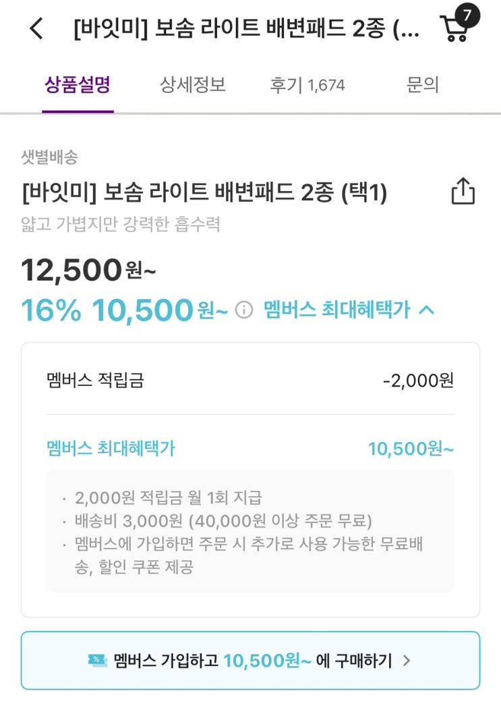501x714 pixels.
Task: View the 후기 1,674 reviews tab
Action: [x=307, y=85]
